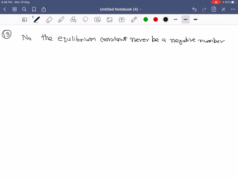The image size is (238, 179).
Task: Select the Text box tool
Action: click(x=121, y=20)
